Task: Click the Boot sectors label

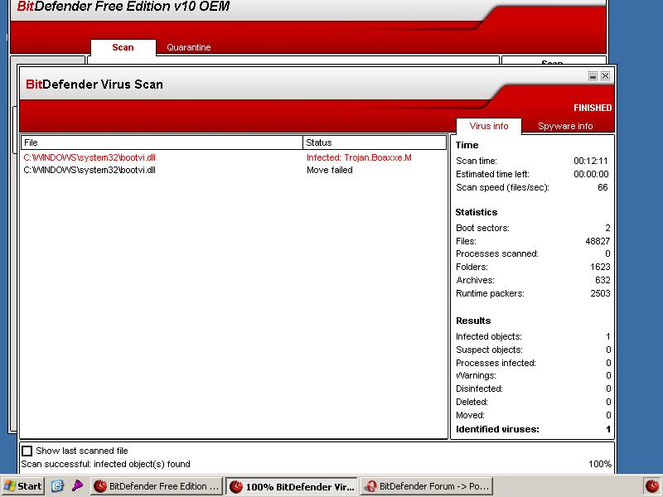Action: [x=482, y=229]
